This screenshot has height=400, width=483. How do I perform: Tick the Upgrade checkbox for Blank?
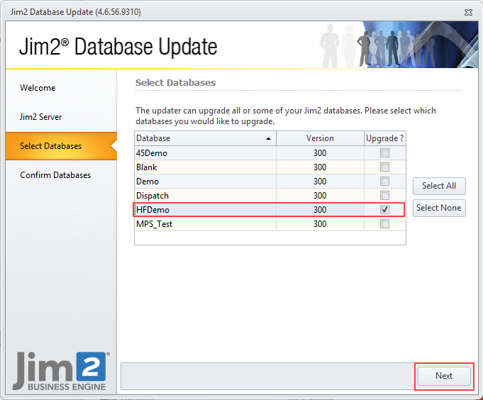click(384, 167)
